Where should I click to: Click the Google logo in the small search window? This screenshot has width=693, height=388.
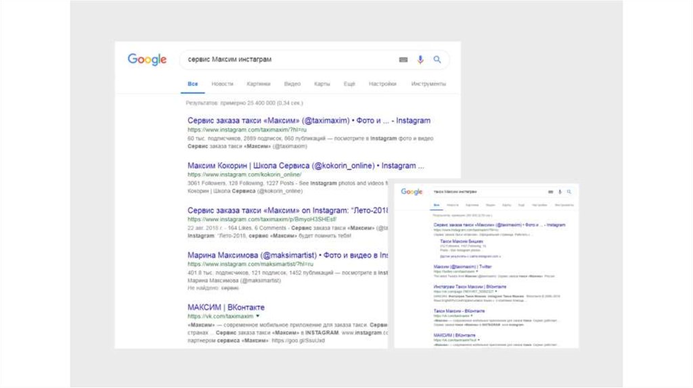(x=411, y=192)
